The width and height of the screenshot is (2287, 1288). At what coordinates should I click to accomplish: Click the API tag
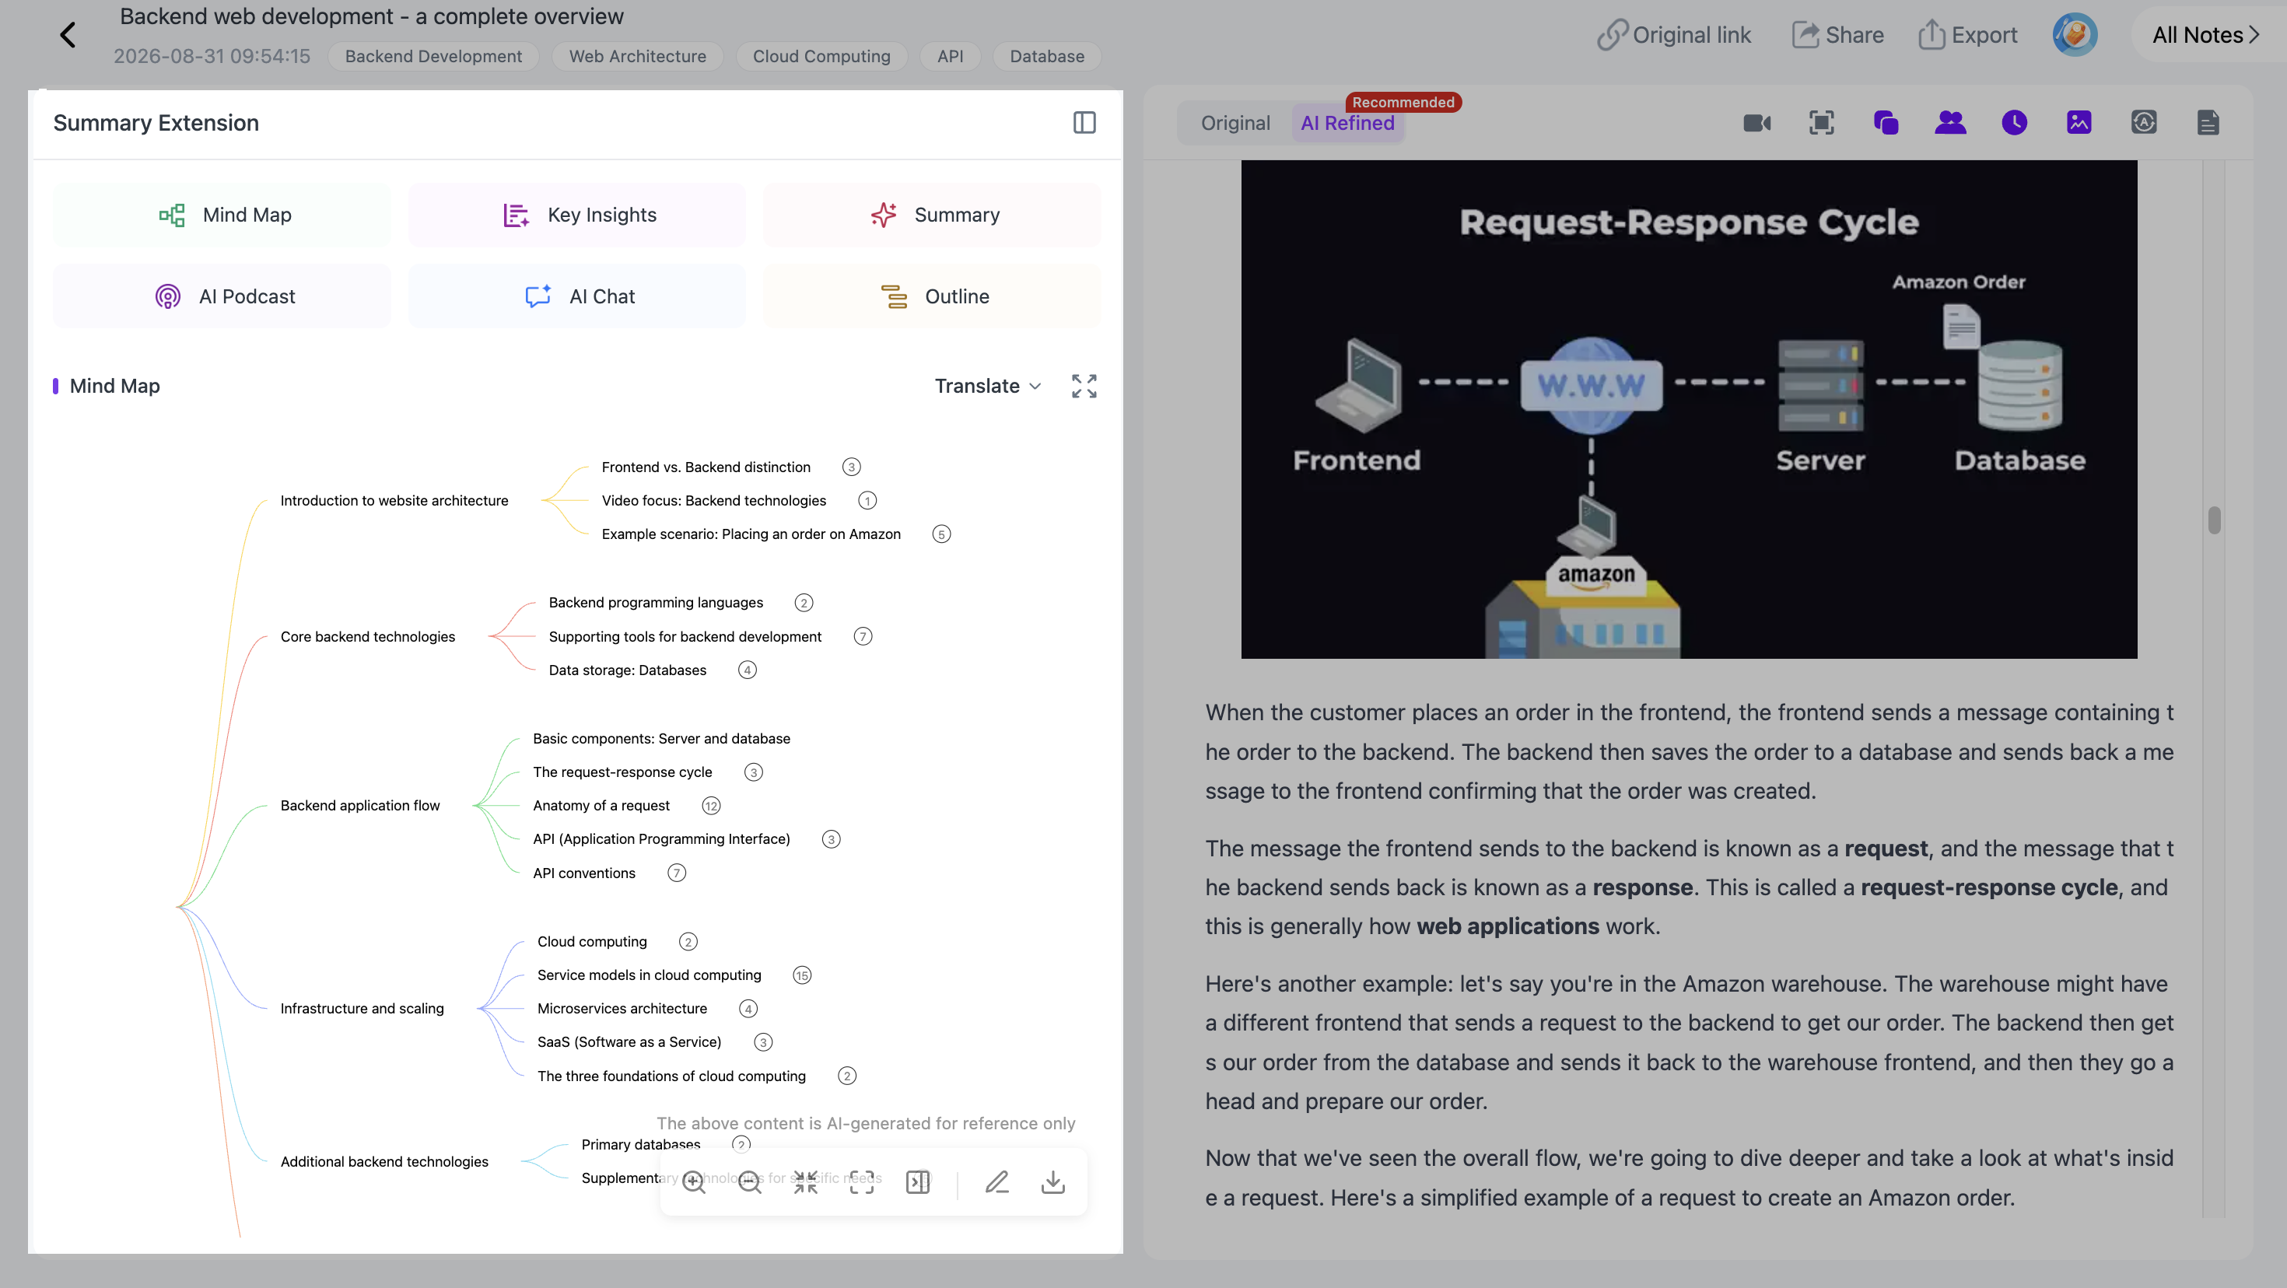[950, 56]
